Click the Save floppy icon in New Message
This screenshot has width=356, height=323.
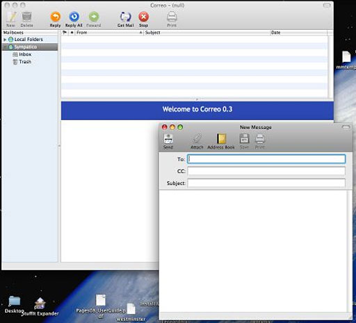coord(244,139)
